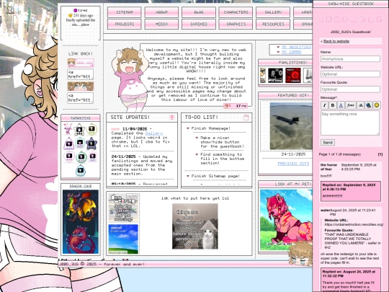
Task: Open the MY NEOCITIES link
Action: pyautogui.click(x=297, y=47)
